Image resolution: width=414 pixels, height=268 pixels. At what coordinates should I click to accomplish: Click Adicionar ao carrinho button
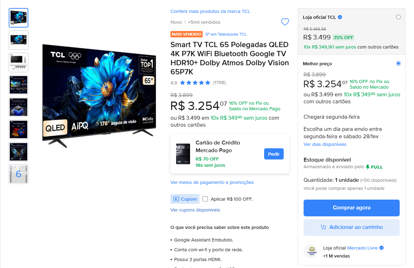point(351,228)
